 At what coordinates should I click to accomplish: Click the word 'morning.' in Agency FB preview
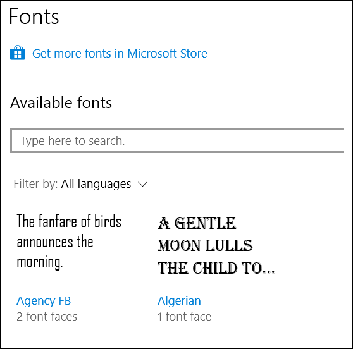point(40,262)
